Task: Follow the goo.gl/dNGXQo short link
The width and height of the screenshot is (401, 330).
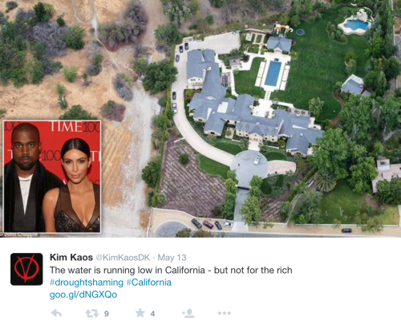Action: coord(83,295)
